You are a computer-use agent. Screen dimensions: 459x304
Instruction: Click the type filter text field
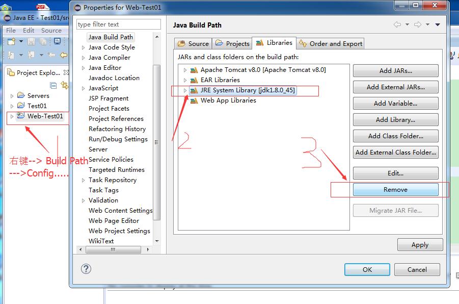(118, 24)
